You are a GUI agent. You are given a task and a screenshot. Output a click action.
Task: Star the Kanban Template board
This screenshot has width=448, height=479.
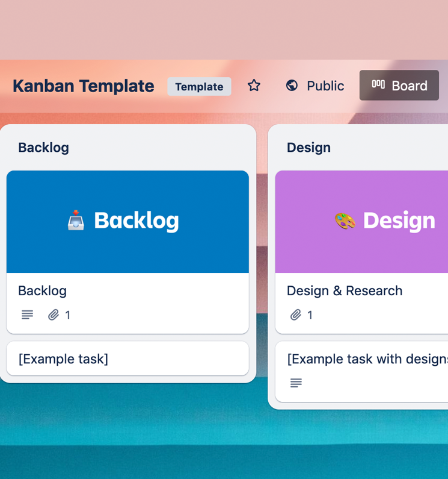pyautogui.click(x=254, y=86)
